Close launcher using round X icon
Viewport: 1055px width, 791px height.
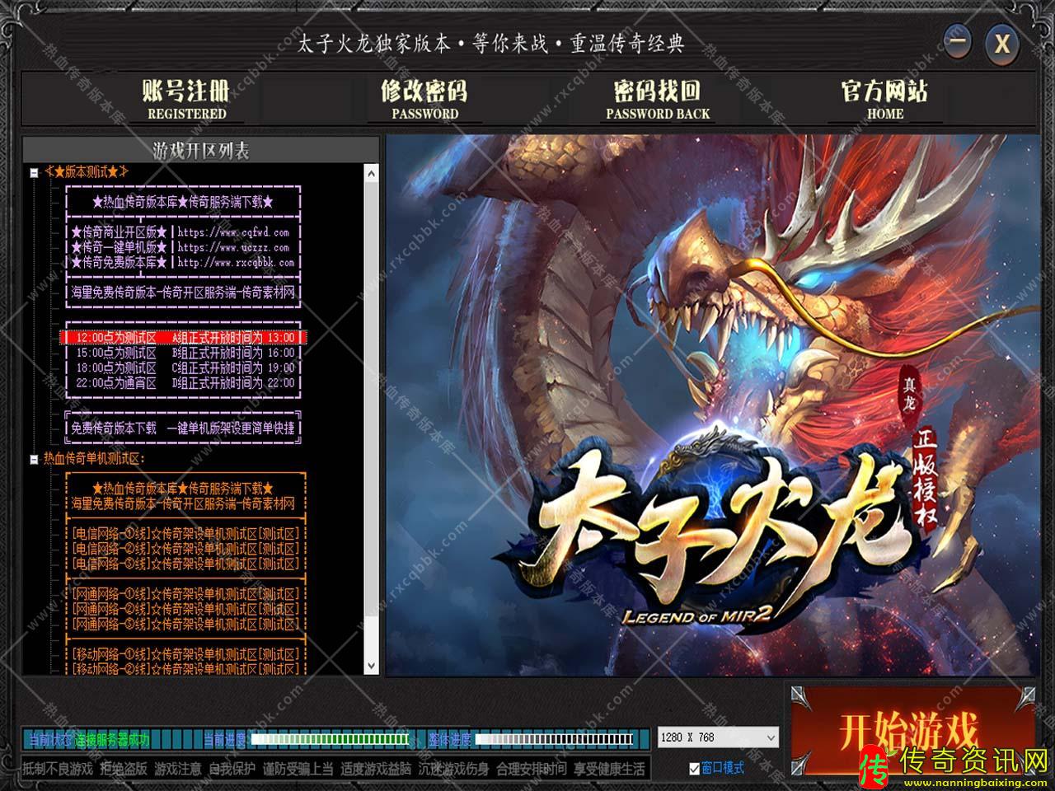tap(1001, 43)
